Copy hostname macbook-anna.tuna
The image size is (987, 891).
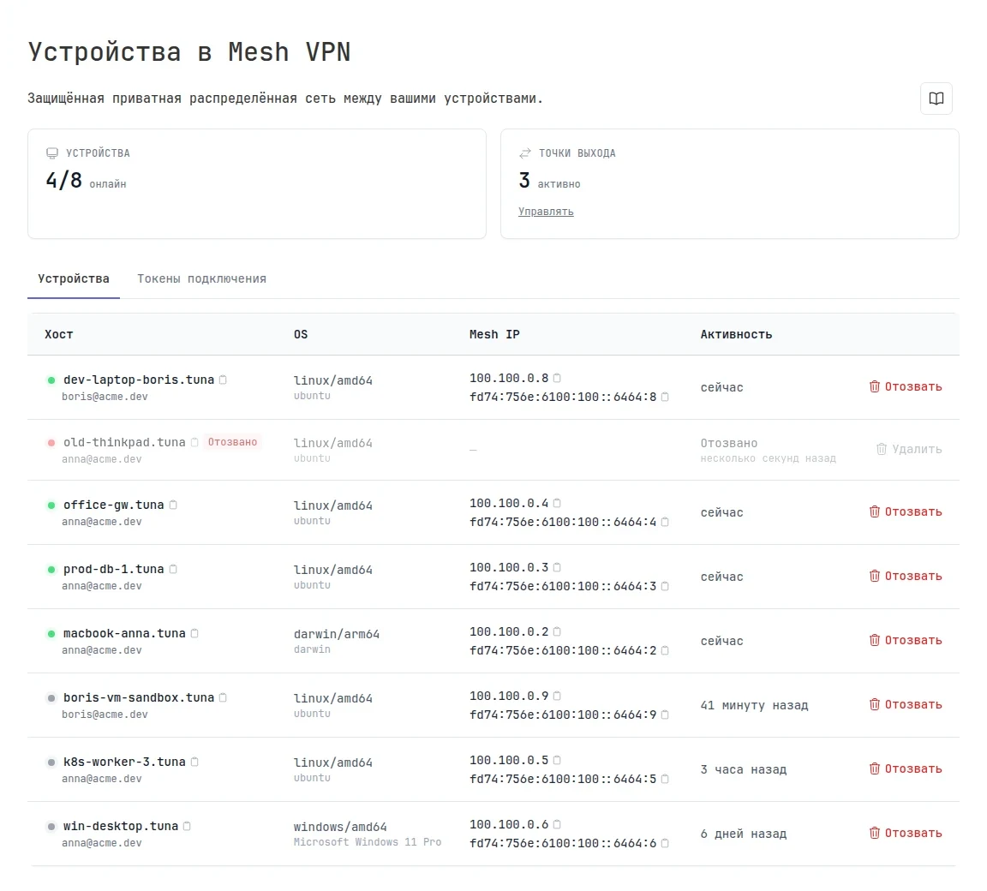pyautogui.click(x=194, y=633)
